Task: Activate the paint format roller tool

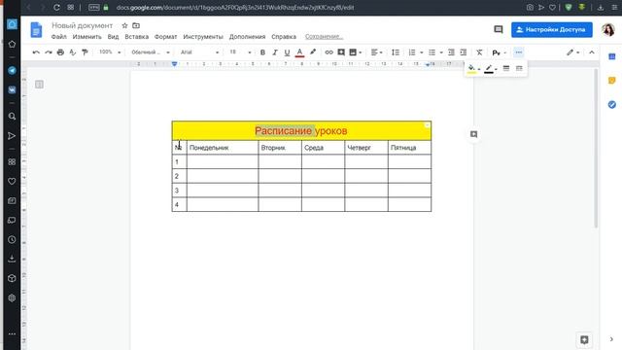Action: click(85, 52)
